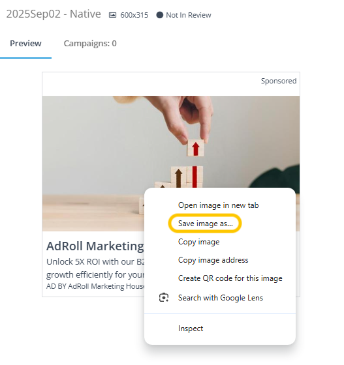The image size is (344, 365).
Task: Open Inspect from the context menu
Action: (x=191, y=328)
